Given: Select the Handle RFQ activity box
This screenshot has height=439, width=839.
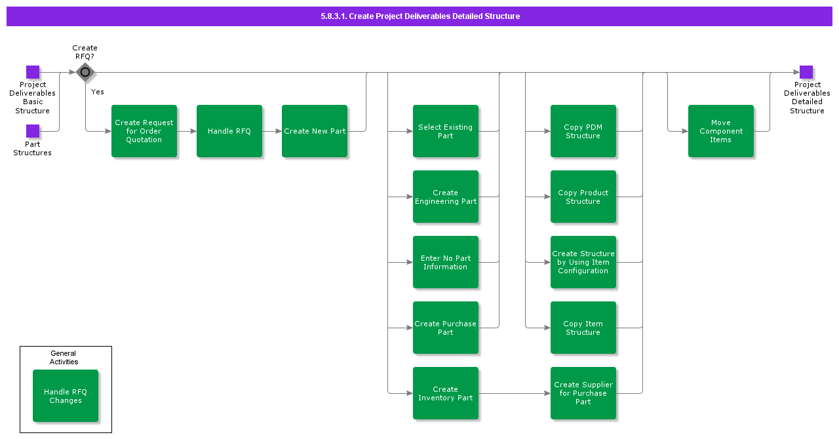Looking at the screenshot, I should [x=229, y=131].
